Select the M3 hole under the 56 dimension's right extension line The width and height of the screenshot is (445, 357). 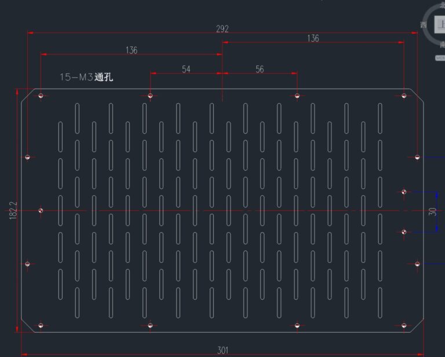tap(297, 96)
